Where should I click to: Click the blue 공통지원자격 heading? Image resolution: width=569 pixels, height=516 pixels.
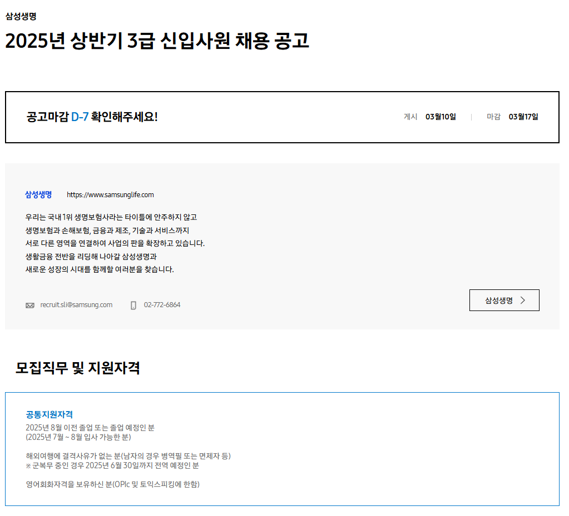point(50,414)
